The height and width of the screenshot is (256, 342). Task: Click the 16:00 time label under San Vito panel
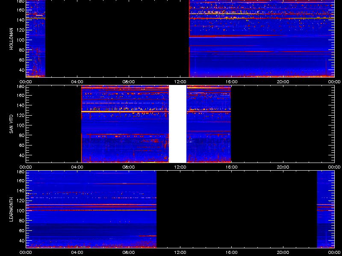pos(231,167)
